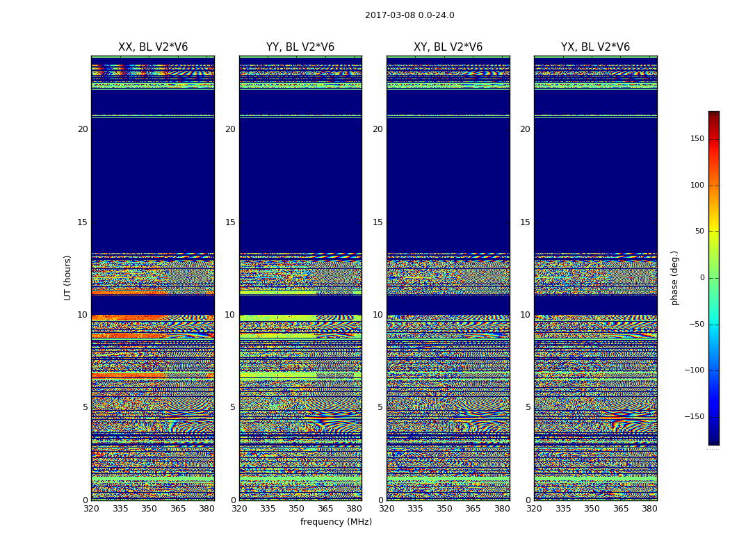Click the 15 tick on XX panel y-axis
The image size is (730, 556).
coord(83,222)
